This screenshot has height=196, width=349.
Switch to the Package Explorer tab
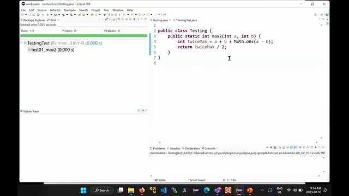tap(33, 20)
